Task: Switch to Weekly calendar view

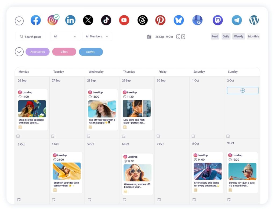Action: 238,36
